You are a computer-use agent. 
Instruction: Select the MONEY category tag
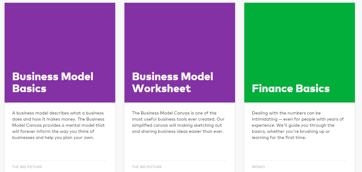point(258,167)
